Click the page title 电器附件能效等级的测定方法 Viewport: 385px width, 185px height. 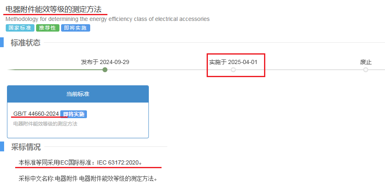click(53, 9)
